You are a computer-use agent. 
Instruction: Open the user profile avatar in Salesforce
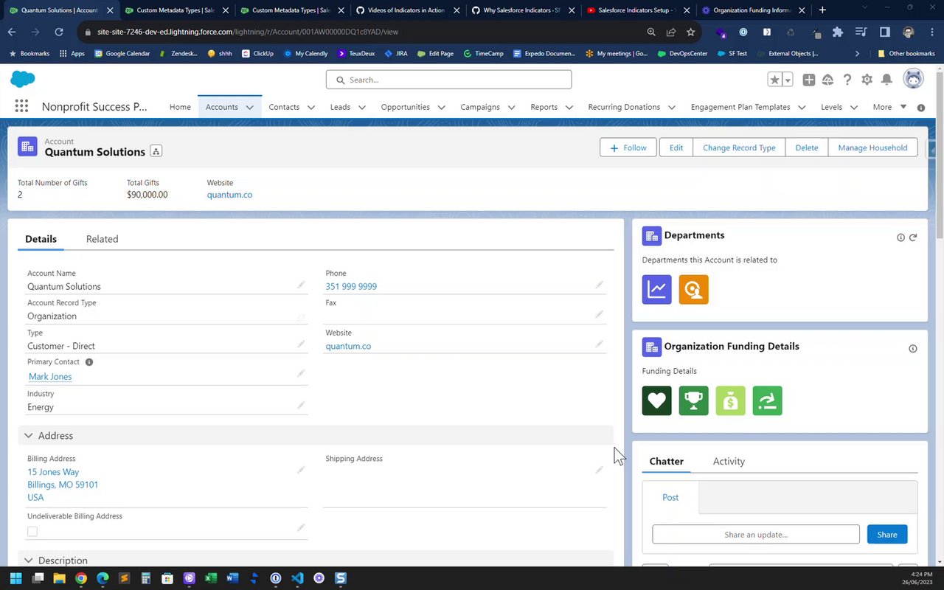[x=914, y=80]
